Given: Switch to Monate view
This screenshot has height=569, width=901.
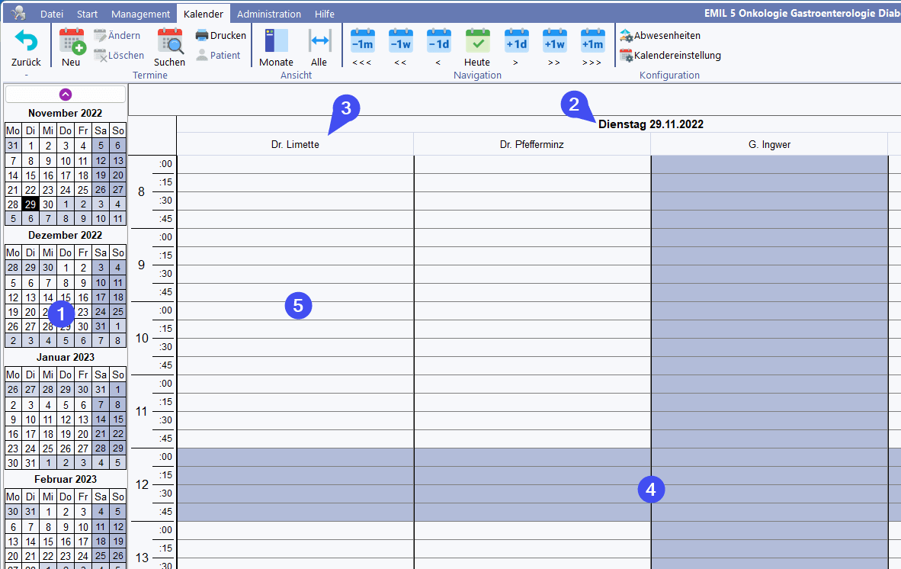Looking at the screenshot, I should click(x=276, y=41).
